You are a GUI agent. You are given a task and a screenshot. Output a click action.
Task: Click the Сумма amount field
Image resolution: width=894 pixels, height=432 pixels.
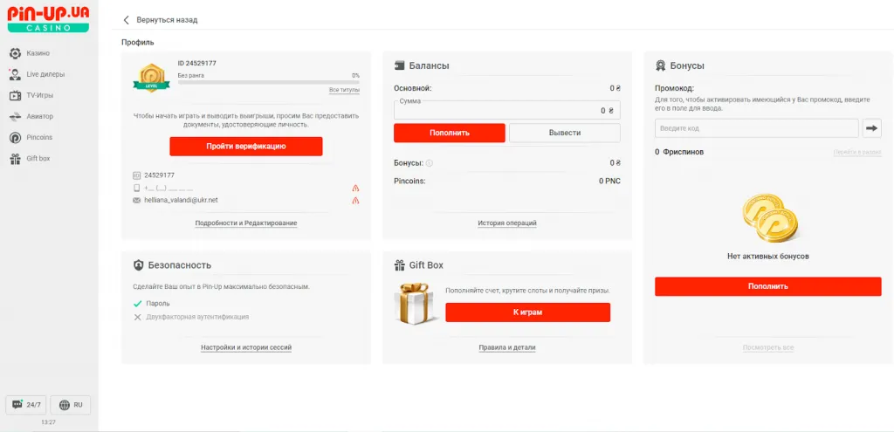pos(507,110)
